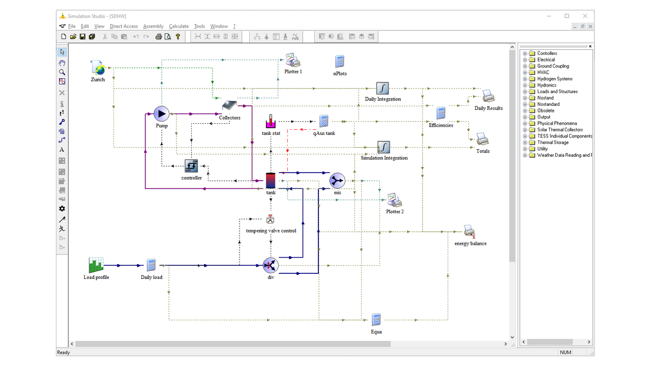The width and height of the screenshot is (651, 366).
Task: Click the yellow Help question mark icon
Action: (x=177, y=37)
